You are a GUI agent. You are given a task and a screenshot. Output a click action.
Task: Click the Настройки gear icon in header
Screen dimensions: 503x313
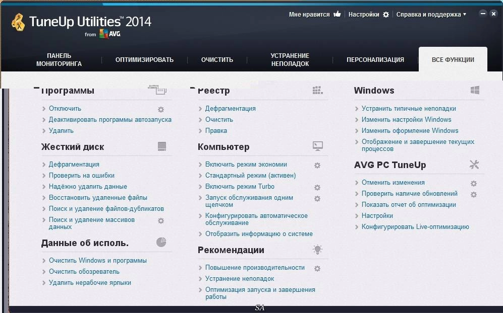[386, 15]
